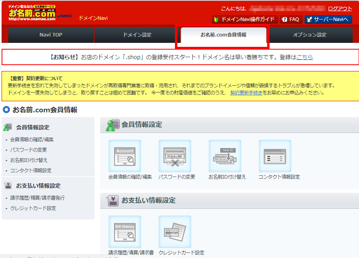This screenshot has width=359, height=258.
Task: Click the Account icon for 会員情報の確認/編集
Action: coord(125,156)
